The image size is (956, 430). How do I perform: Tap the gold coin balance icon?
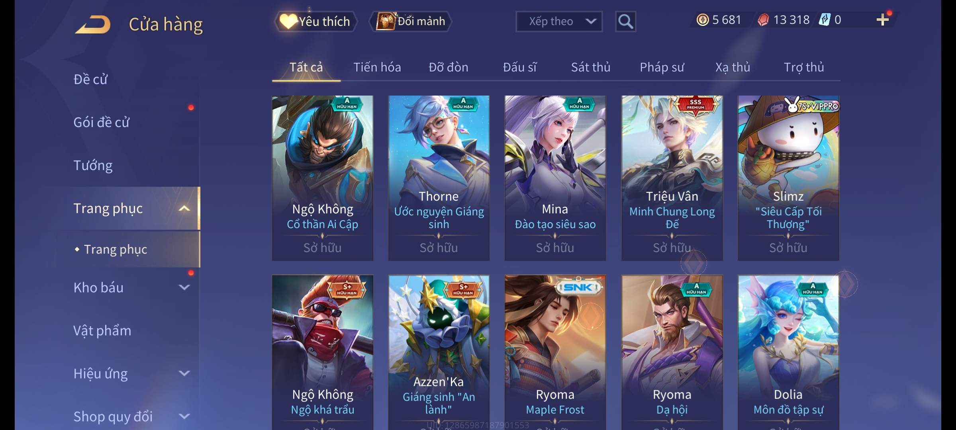[703, 20]
